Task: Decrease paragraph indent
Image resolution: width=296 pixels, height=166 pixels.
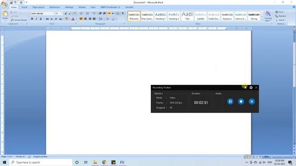Action: tap(100, 13)
